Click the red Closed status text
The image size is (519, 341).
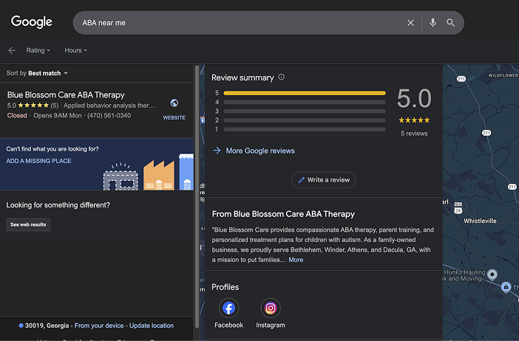click(x=17, y=115)
